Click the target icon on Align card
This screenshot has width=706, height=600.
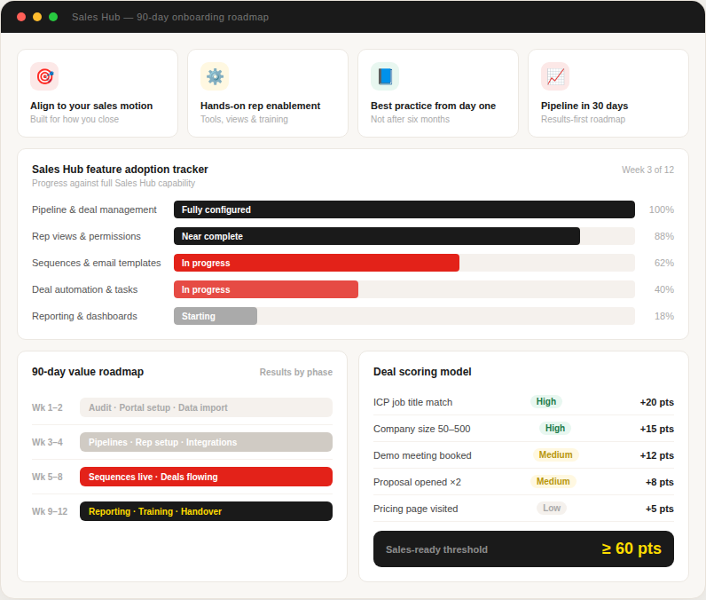coord(44,76)
